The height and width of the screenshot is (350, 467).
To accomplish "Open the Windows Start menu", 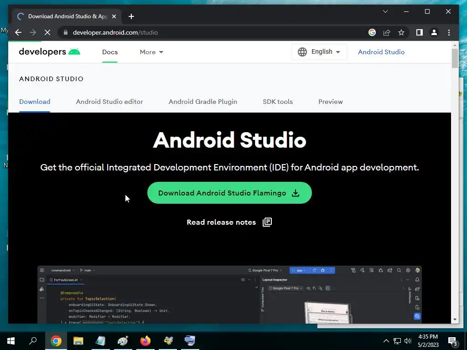I will coord(11,341).
